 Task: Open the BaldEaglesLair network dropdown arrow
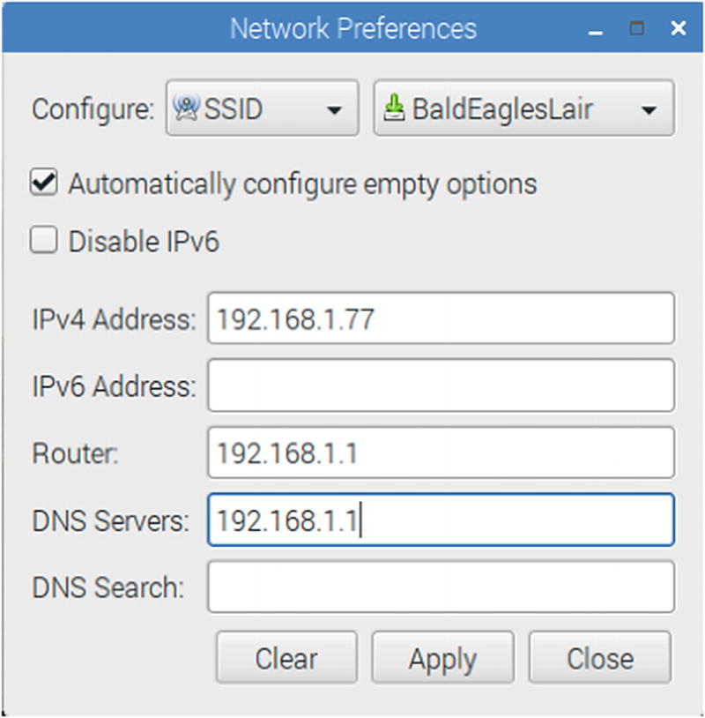tap(649, 110)
